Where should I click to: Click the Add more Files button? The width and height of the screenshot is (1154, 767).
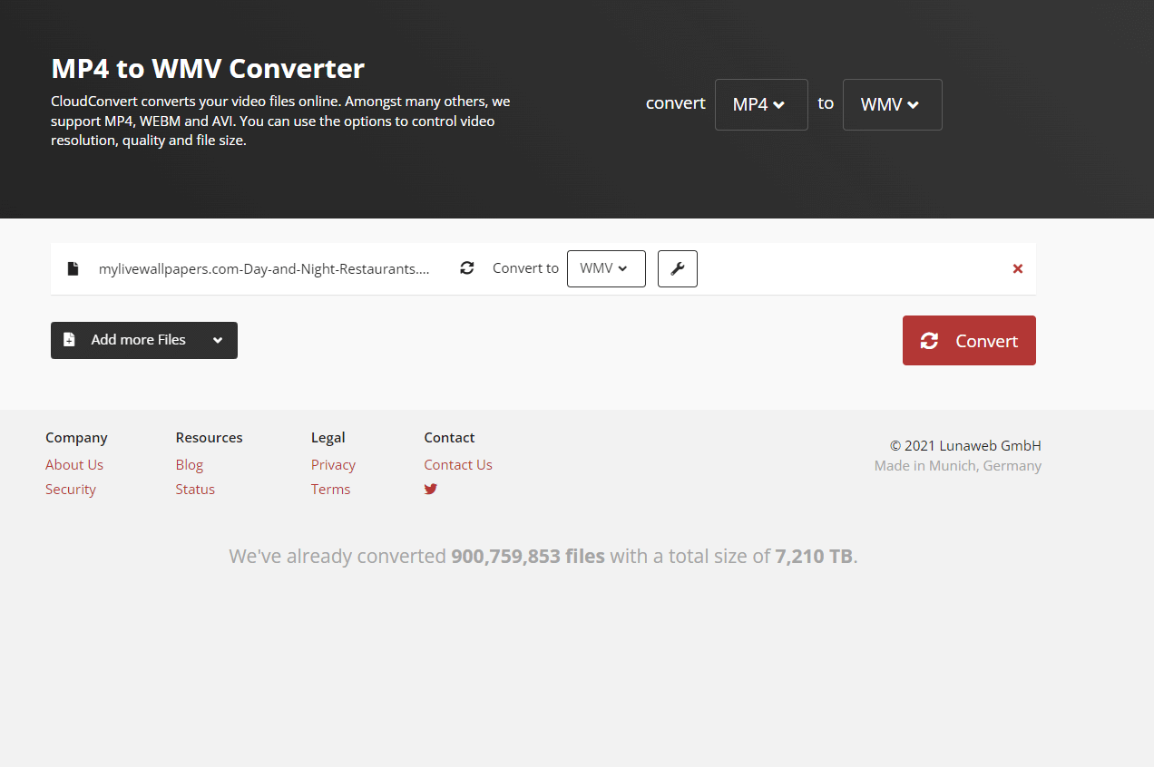[x=144, y=340]
